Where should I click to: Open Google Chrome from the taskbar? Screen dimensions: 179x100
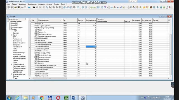point(42,98)
